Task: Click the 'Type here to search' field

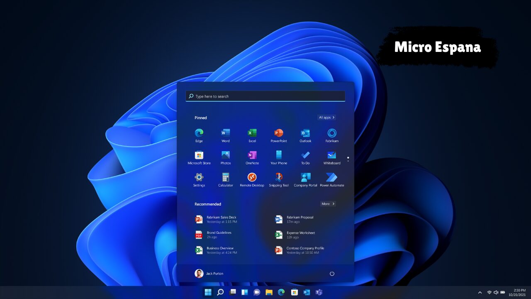Action: (x=265, y=96)
